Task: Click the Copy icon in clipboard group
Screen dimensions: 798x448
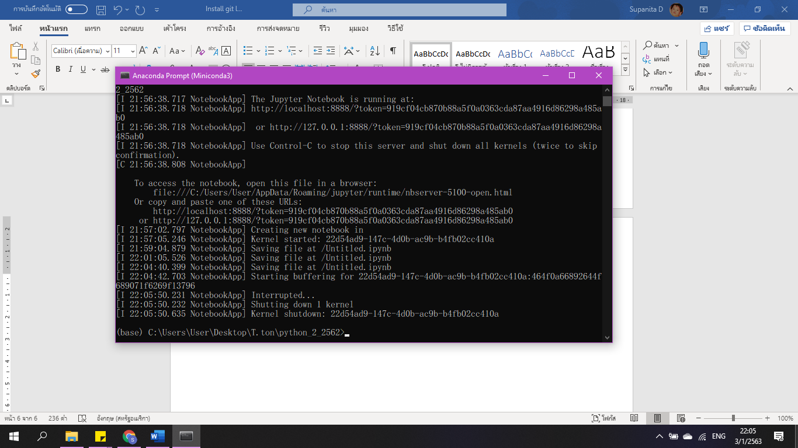Action: coord(36,60)
